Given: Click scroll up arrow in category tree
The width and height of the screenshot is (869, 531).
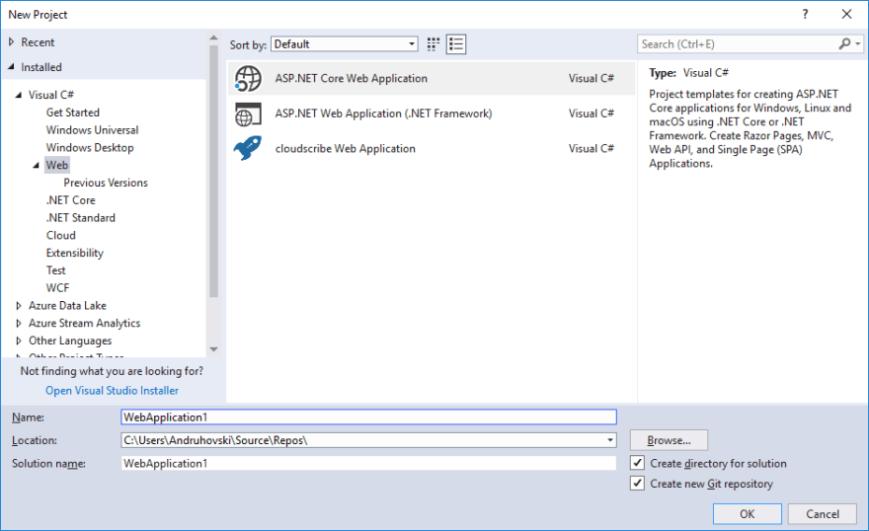Looking at the screenshot, I should (x=213, y=38).
